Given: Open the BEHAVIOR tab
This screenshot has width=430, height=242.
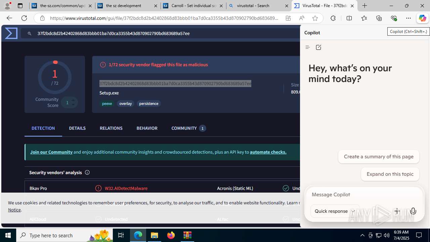Looking at the screenshot, I should pos(147,128).
